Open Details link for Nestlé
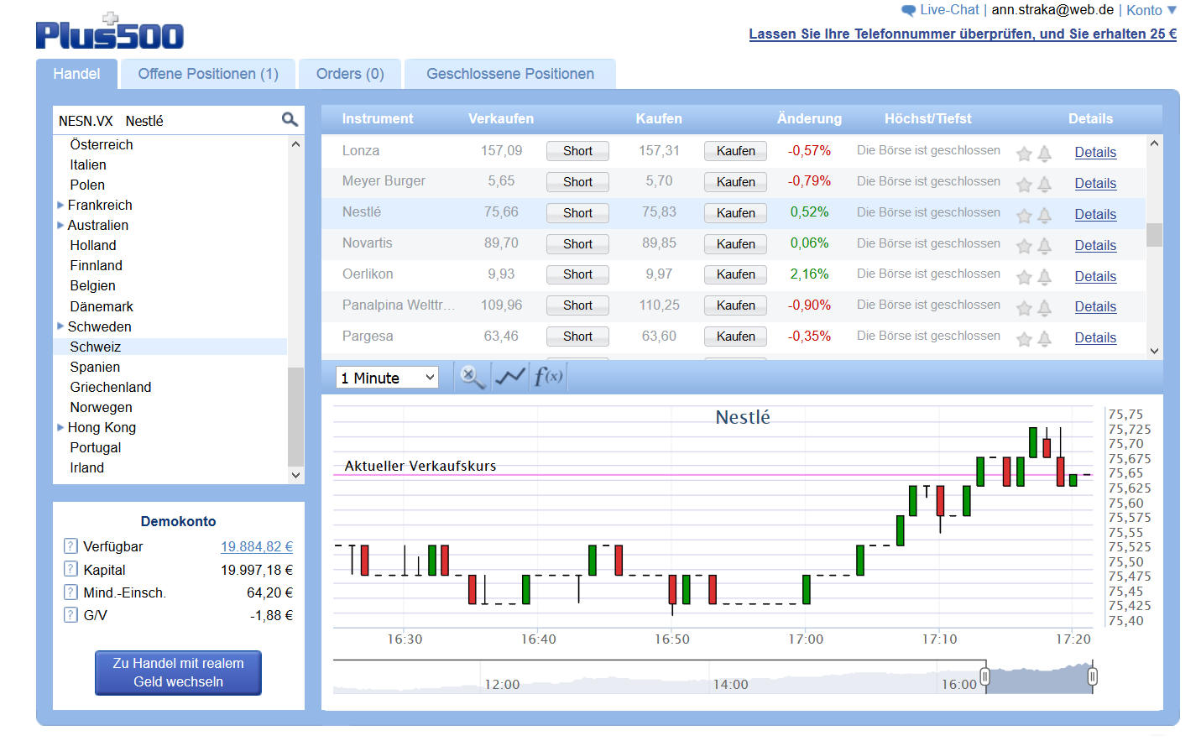The image size is (1201, 741). pos(1095,214)
